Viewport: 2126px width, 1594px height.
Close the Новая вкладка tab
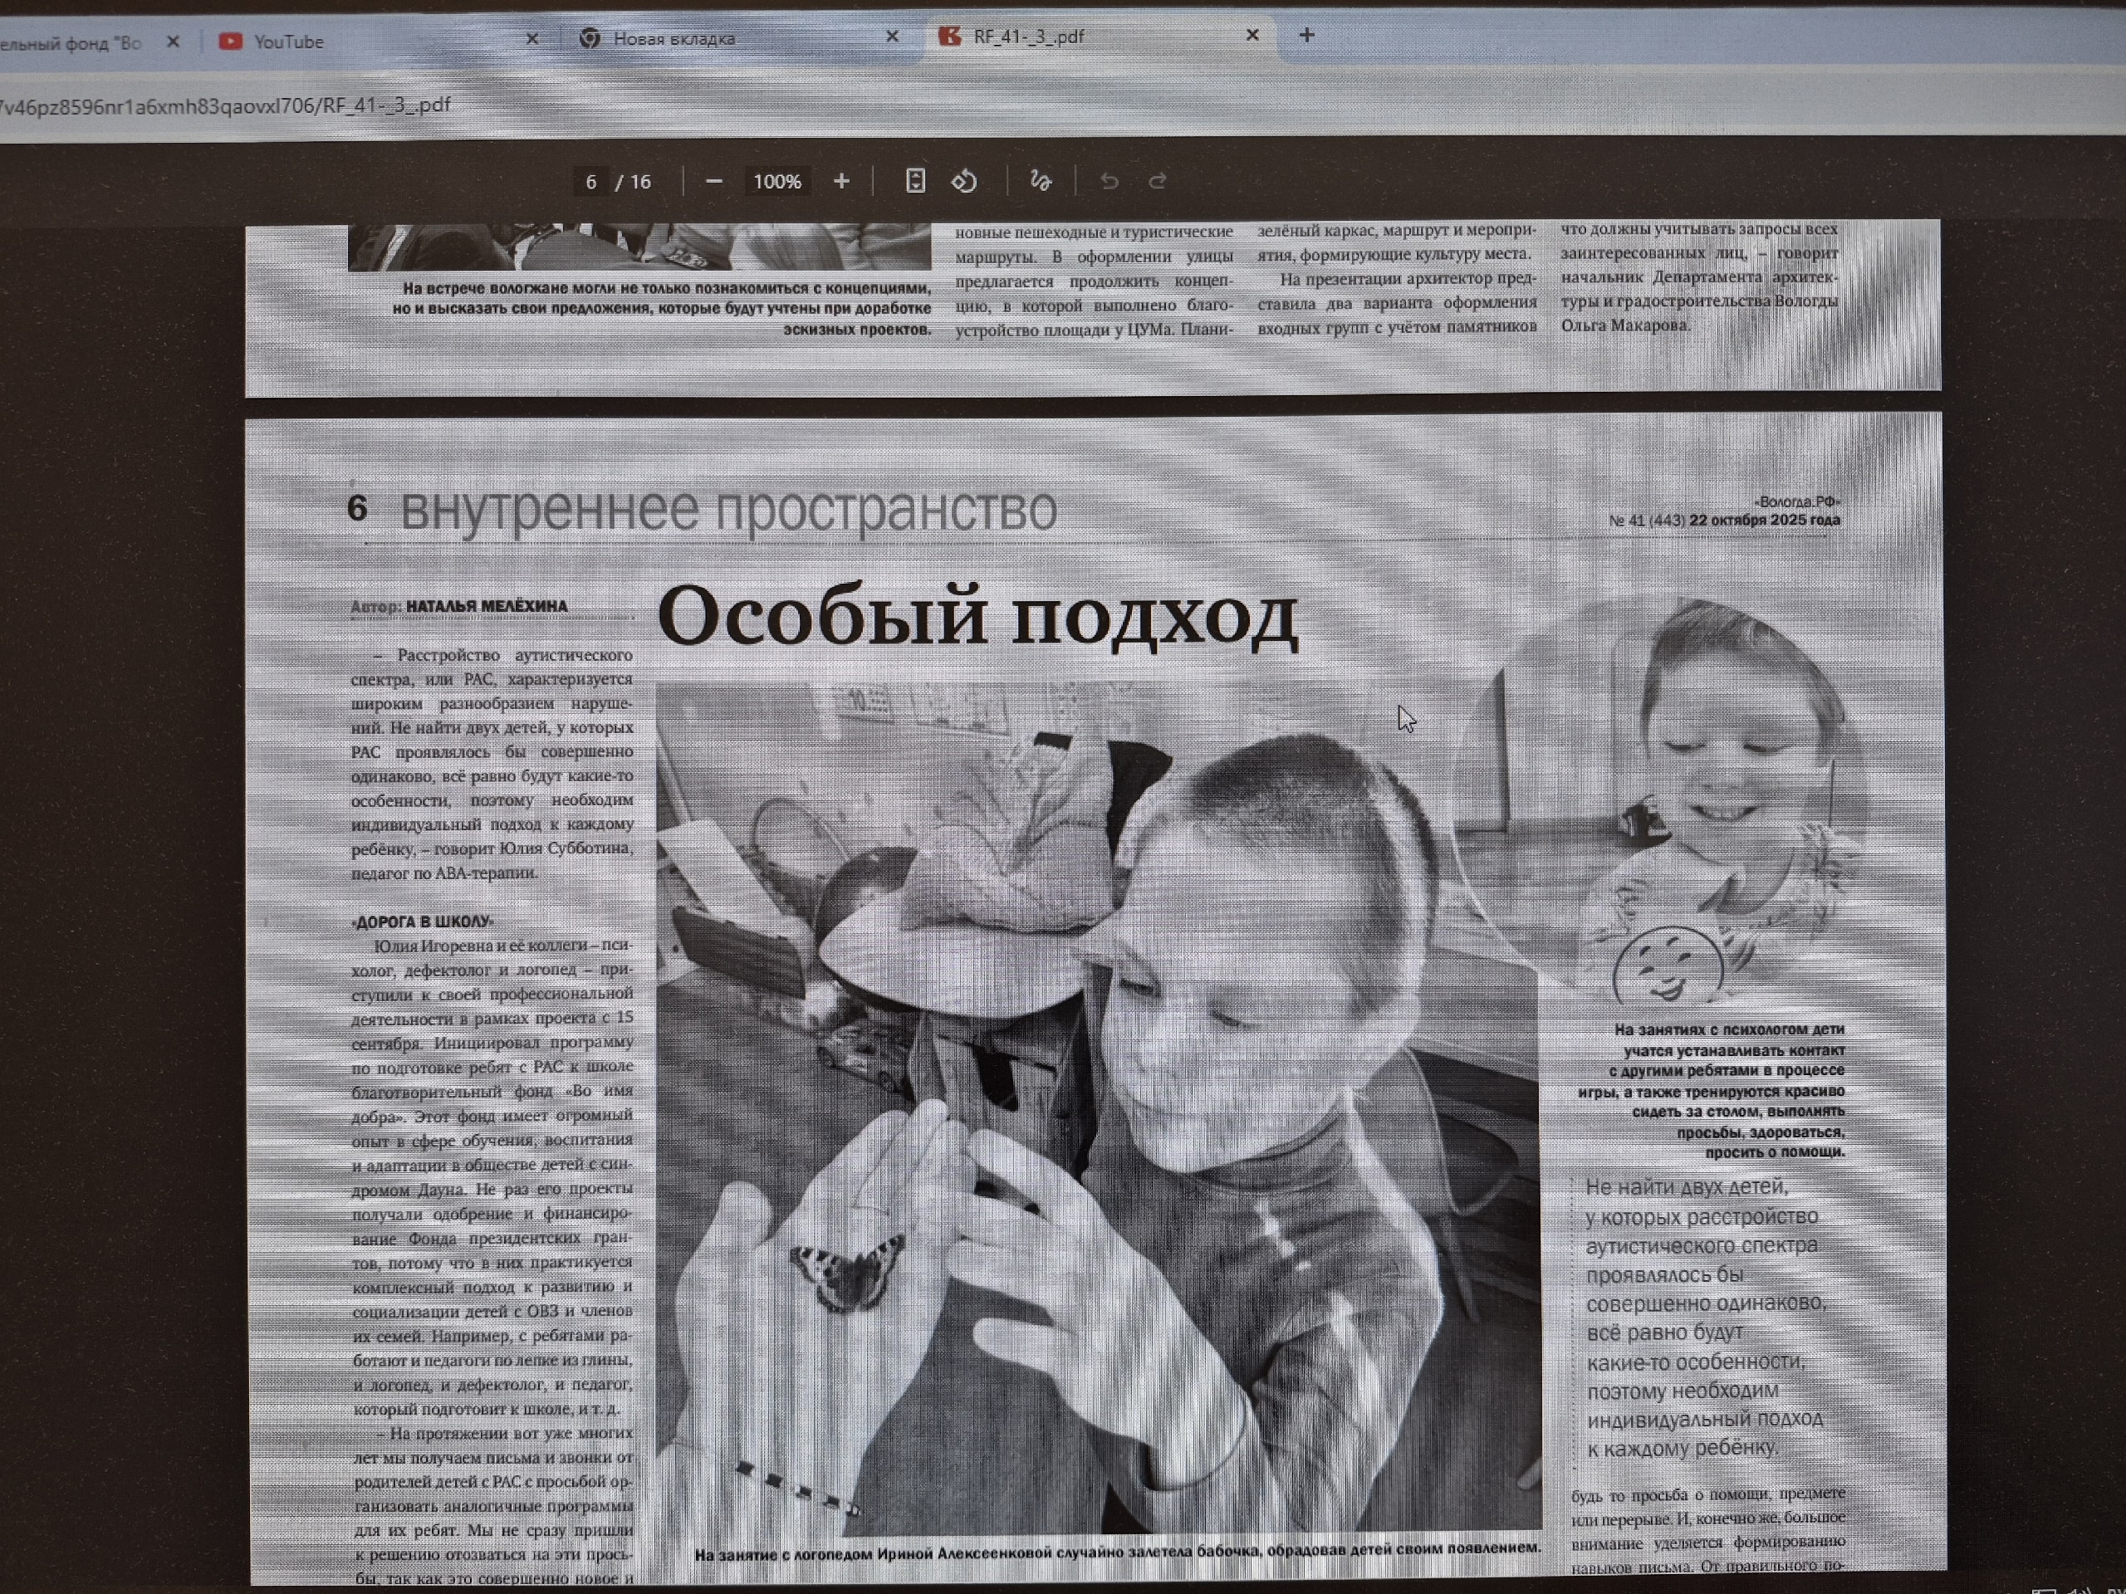click(892, 37)
